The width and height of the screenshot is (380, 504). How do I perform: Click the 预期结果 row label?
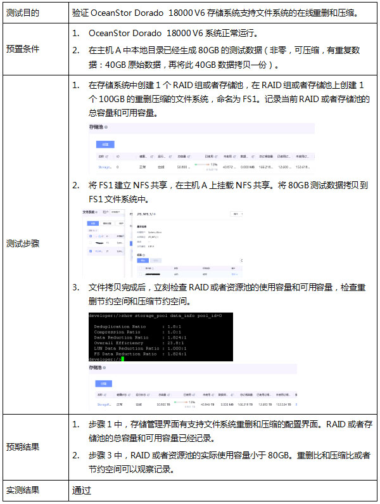tap(23, 447)
